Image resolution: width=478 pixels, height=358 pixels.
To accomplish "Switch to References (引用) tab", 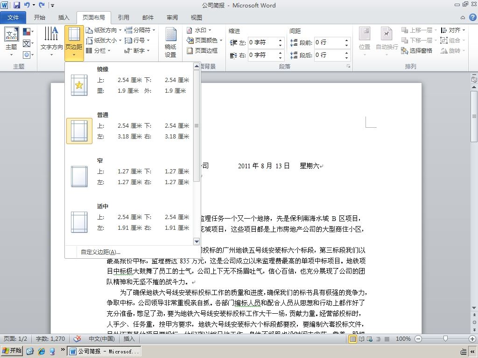I will [x=123, y=18].
